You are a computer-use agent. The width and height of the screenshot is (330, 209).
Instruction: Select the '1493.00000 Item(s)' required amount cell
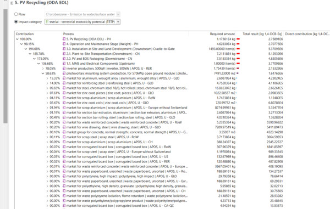pyautogui.click(x=222, y=49)
